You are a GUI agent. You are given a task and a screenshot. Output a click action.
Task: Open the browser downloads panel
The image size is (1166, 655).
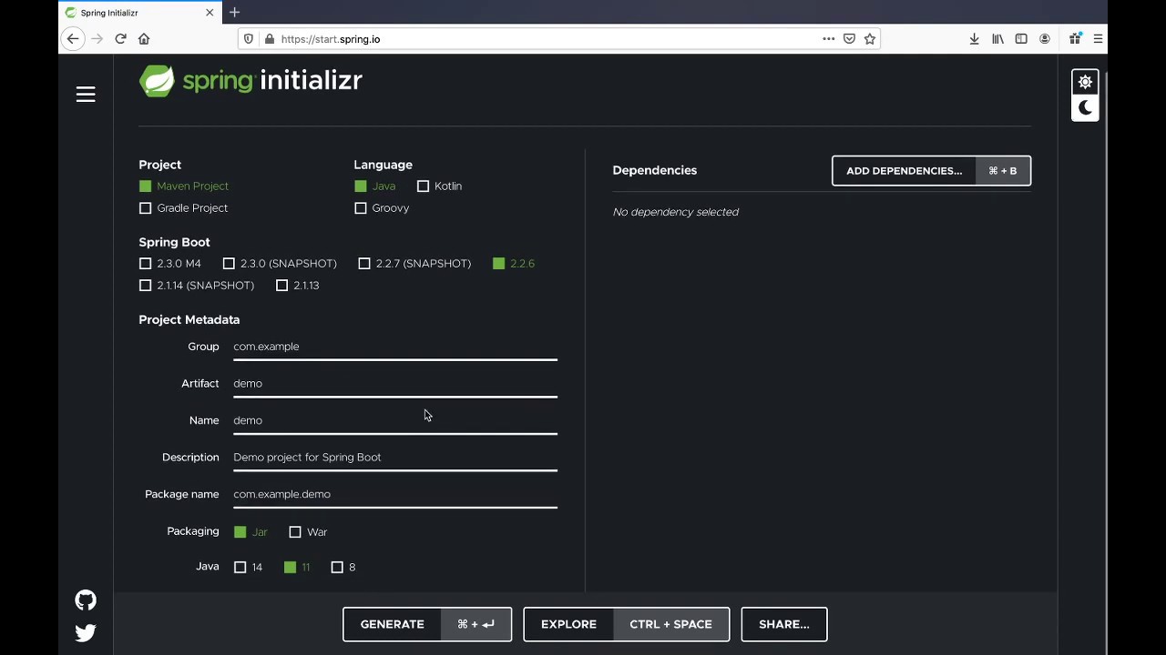click(974, 39)
